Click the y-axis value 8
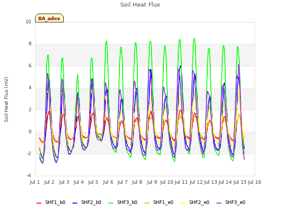 (x=30, y=44)
